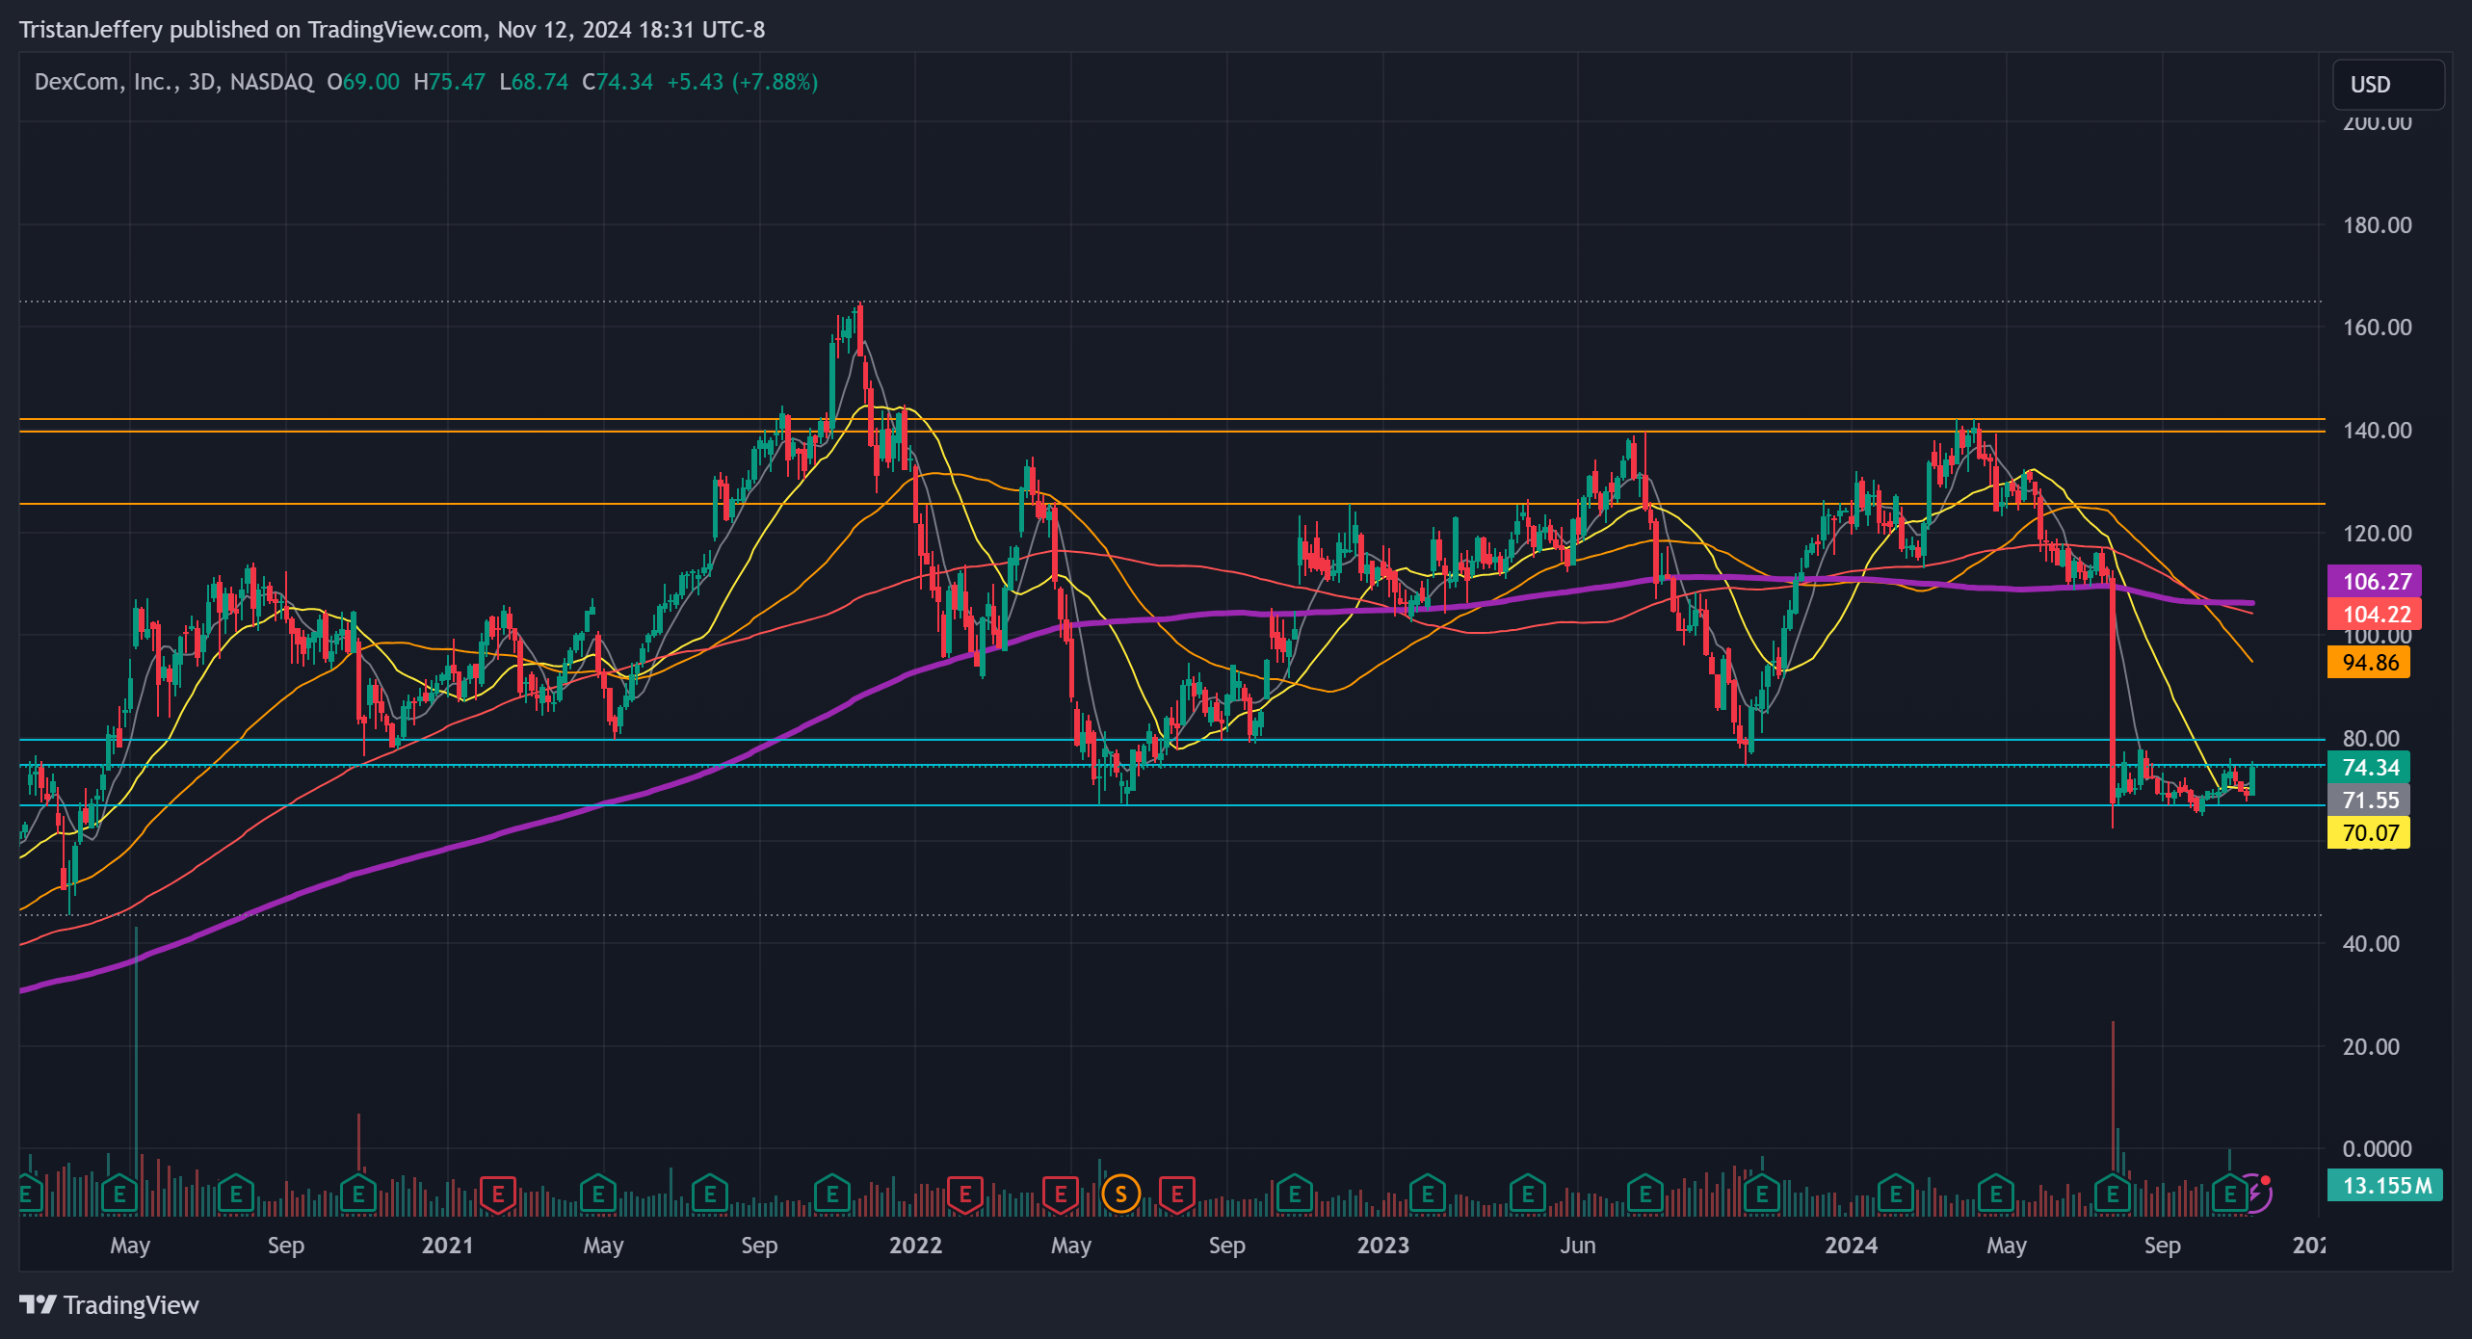This screenshot has height=1339, width=2472.
Task: Click the C74.34 close value in header
Action: [x=618, y=82]
